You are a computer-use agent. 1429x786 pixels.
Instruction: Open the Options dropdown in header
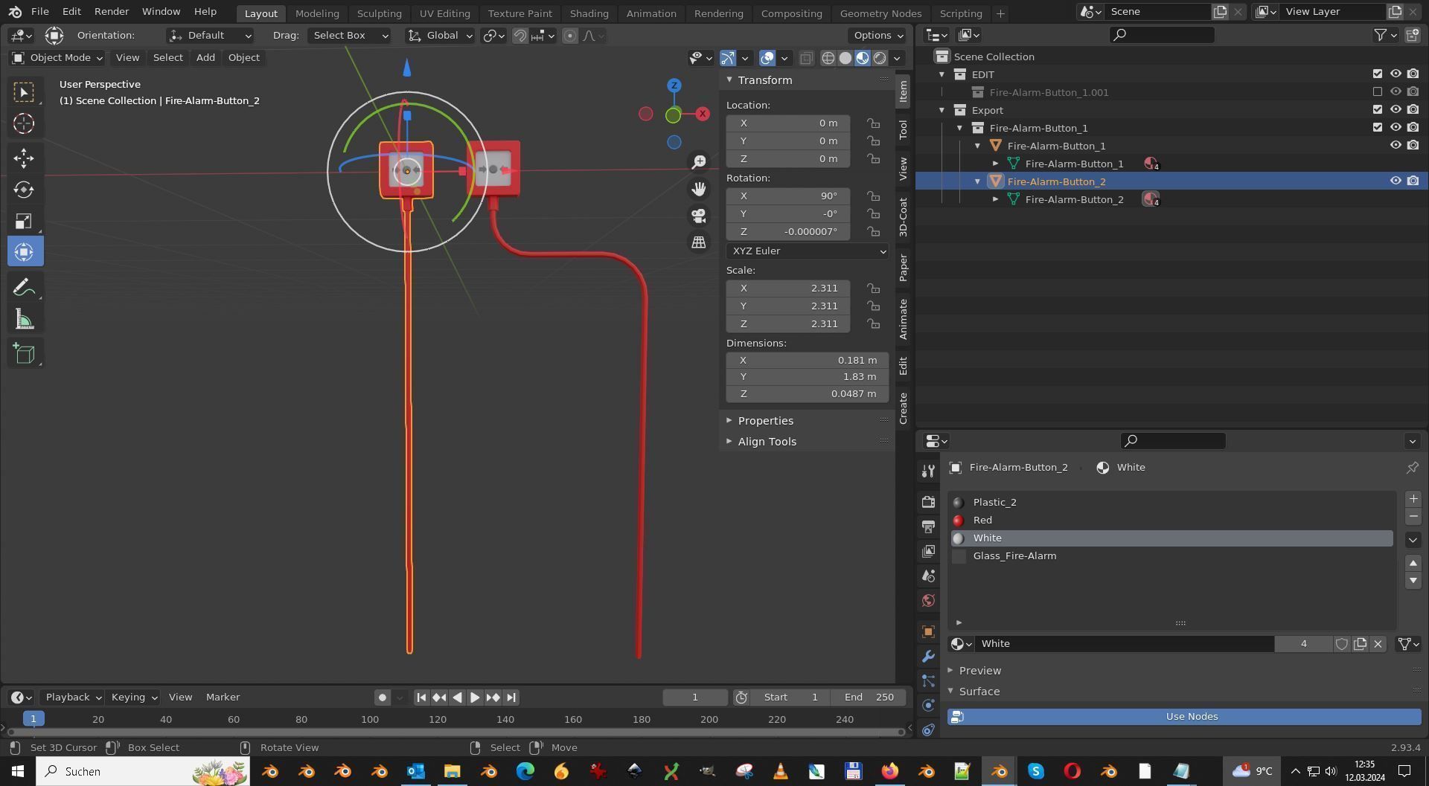[877, 36]
